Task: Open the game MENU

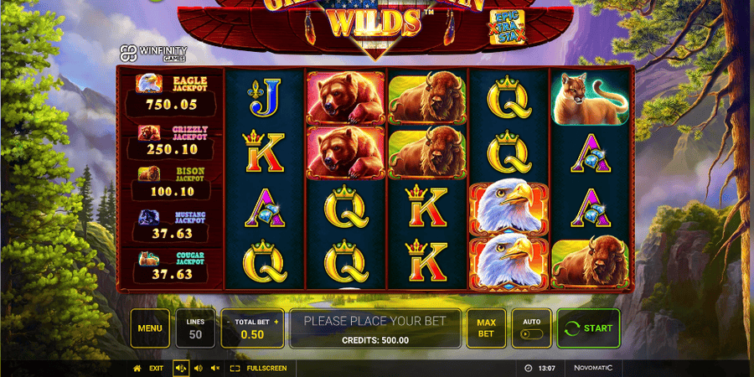Action: [x=150, y=328]
